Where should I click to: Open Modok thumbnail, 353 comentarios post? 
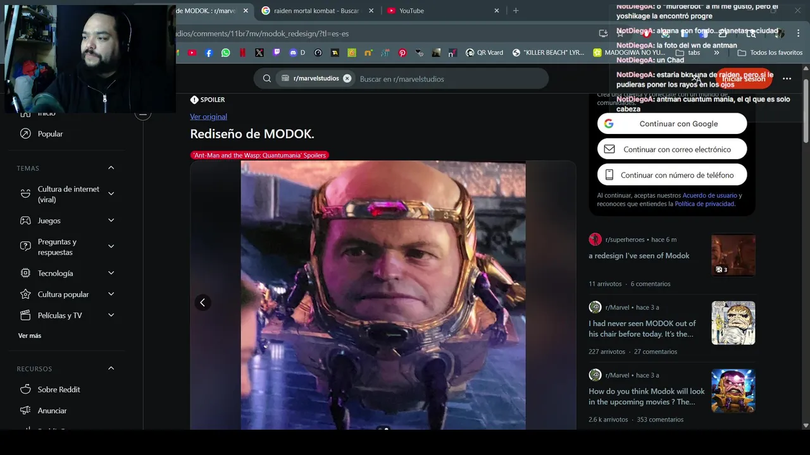click(x=733, y=391)
